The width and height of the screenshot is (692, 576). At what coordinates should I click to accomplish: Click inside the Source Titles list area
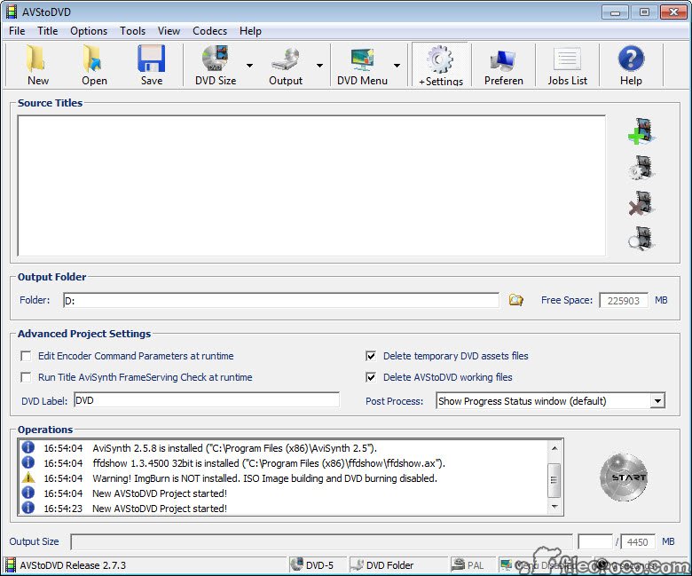pos(311,185)
